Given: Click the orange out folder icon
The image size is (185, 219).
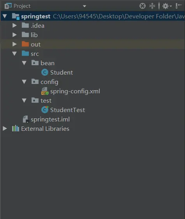Looking at the screenshot, I should (x=25, y=44).
